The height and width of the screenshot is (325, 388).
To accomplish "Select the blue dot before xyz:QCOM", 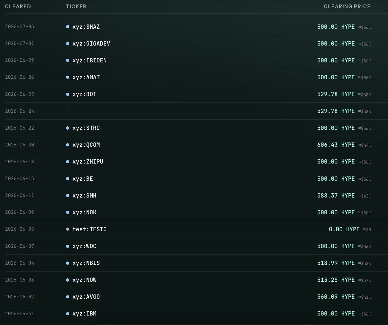I will click(68, 145).
